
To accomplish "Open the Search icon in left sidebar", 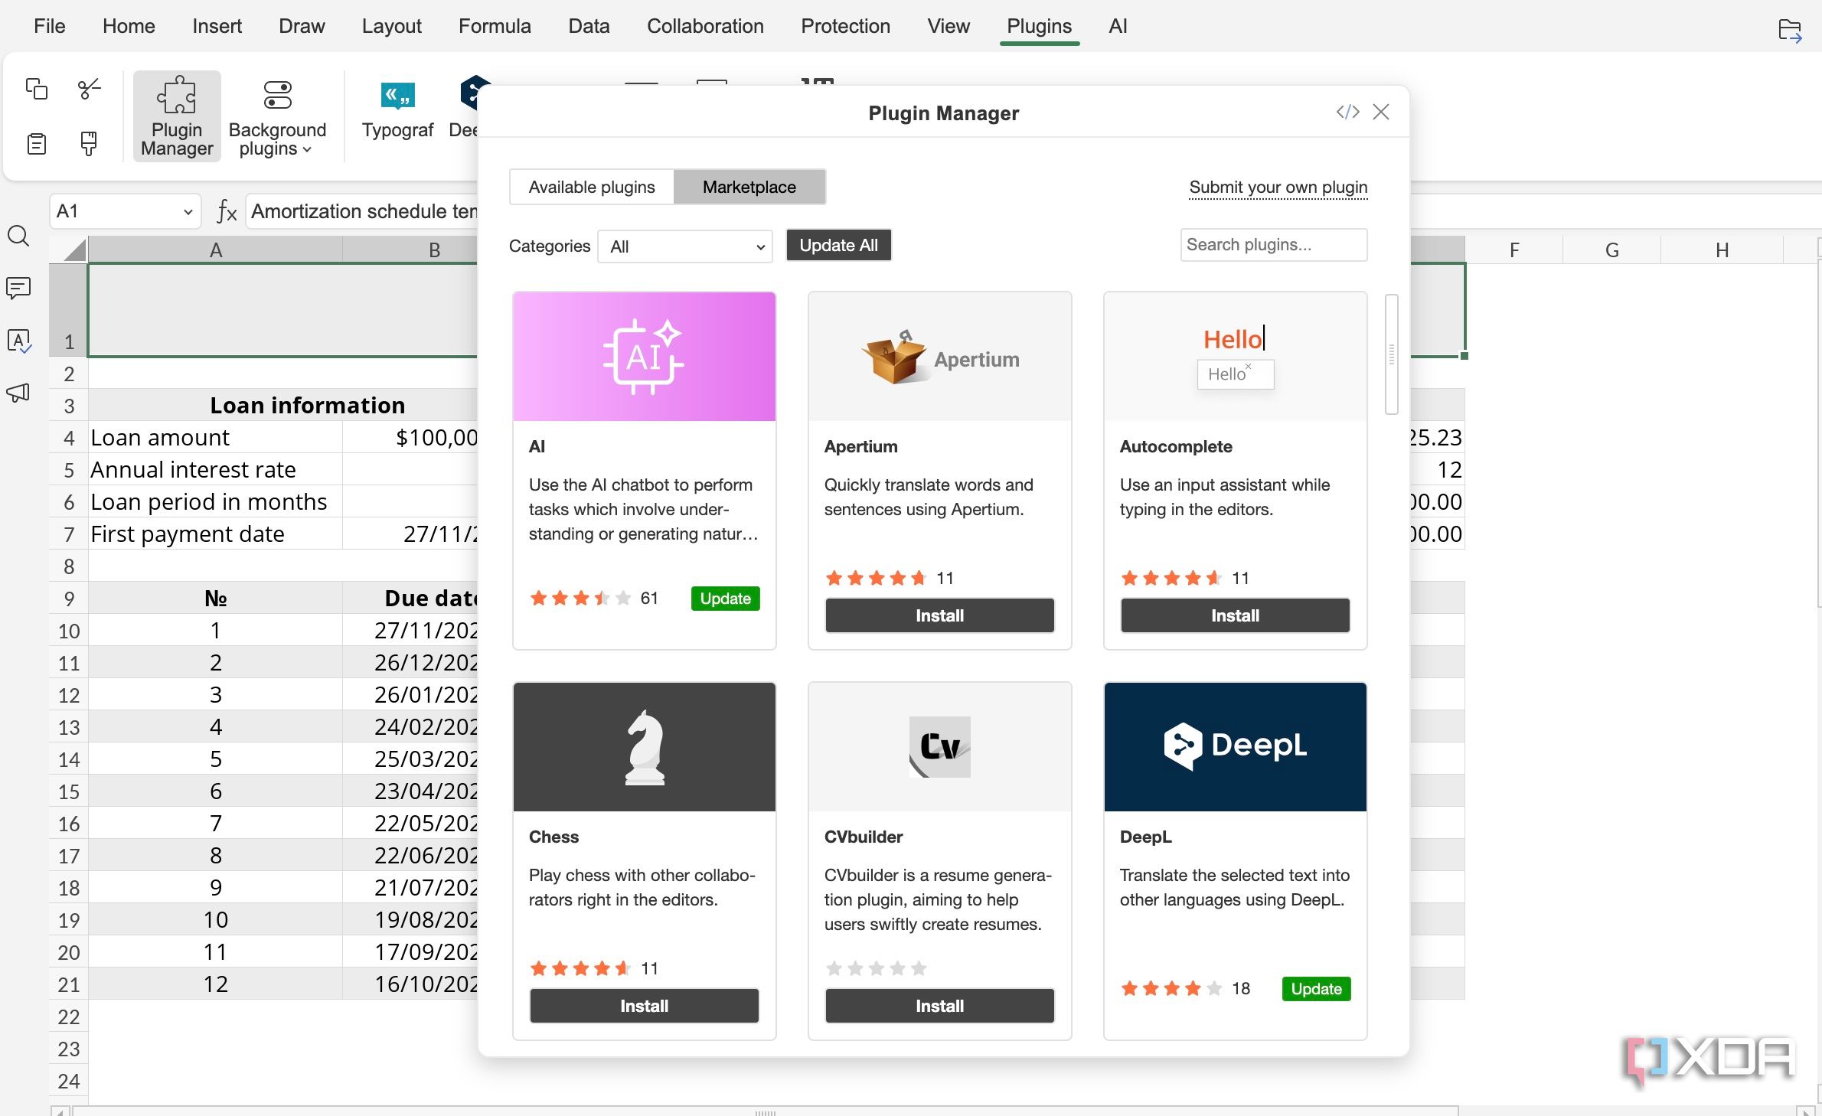I will (x=18, y=236).
